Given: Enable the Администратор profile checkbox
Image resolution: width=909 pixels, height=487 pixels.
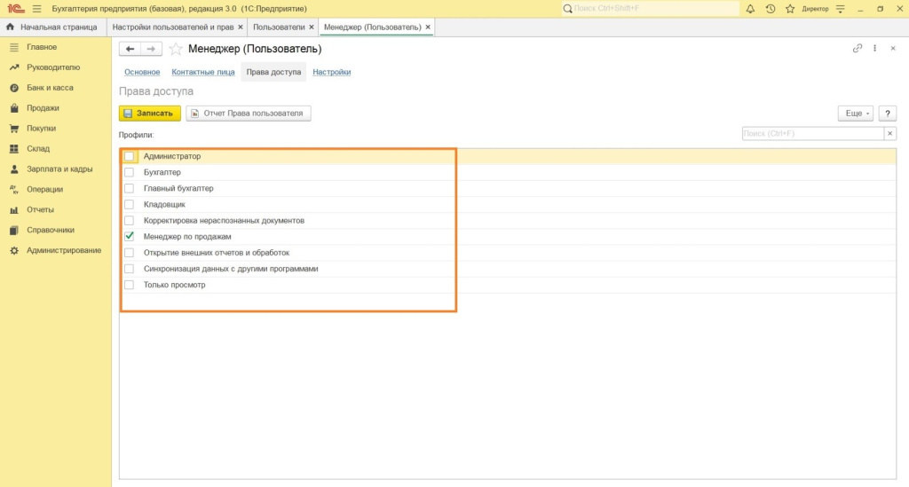Looking at the screenshot, I should [x=129, y=156].
